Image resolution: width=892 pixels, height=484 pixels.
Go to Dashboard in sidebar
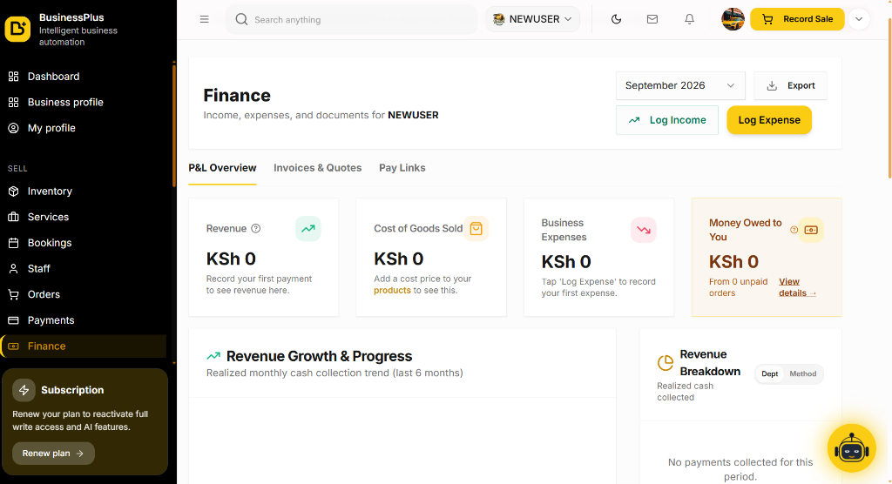tap(85, 77)
